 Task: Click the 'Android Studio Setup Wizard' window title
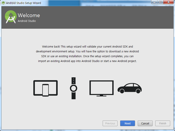click(24, 3)
